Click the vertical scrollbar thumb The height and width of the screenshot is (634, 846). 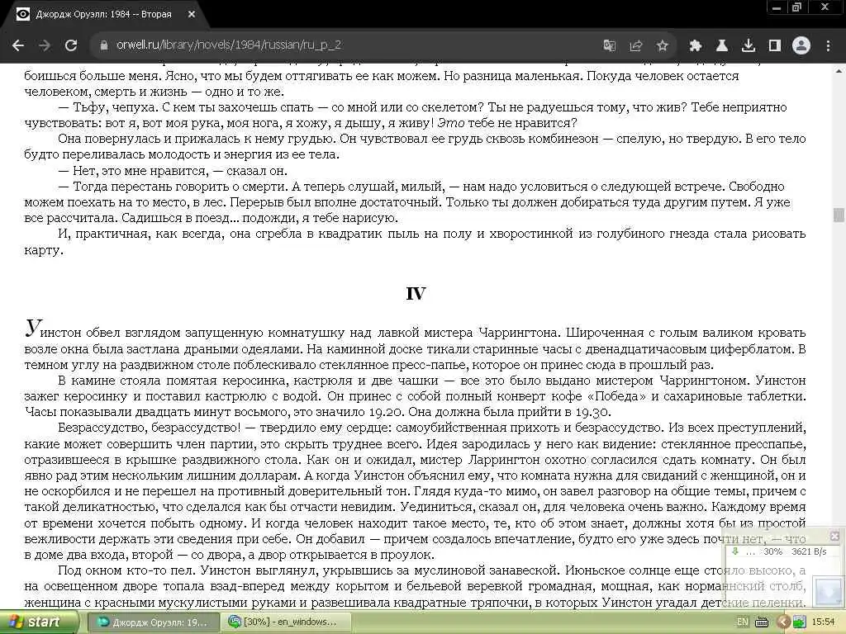[x=839, y=215]
